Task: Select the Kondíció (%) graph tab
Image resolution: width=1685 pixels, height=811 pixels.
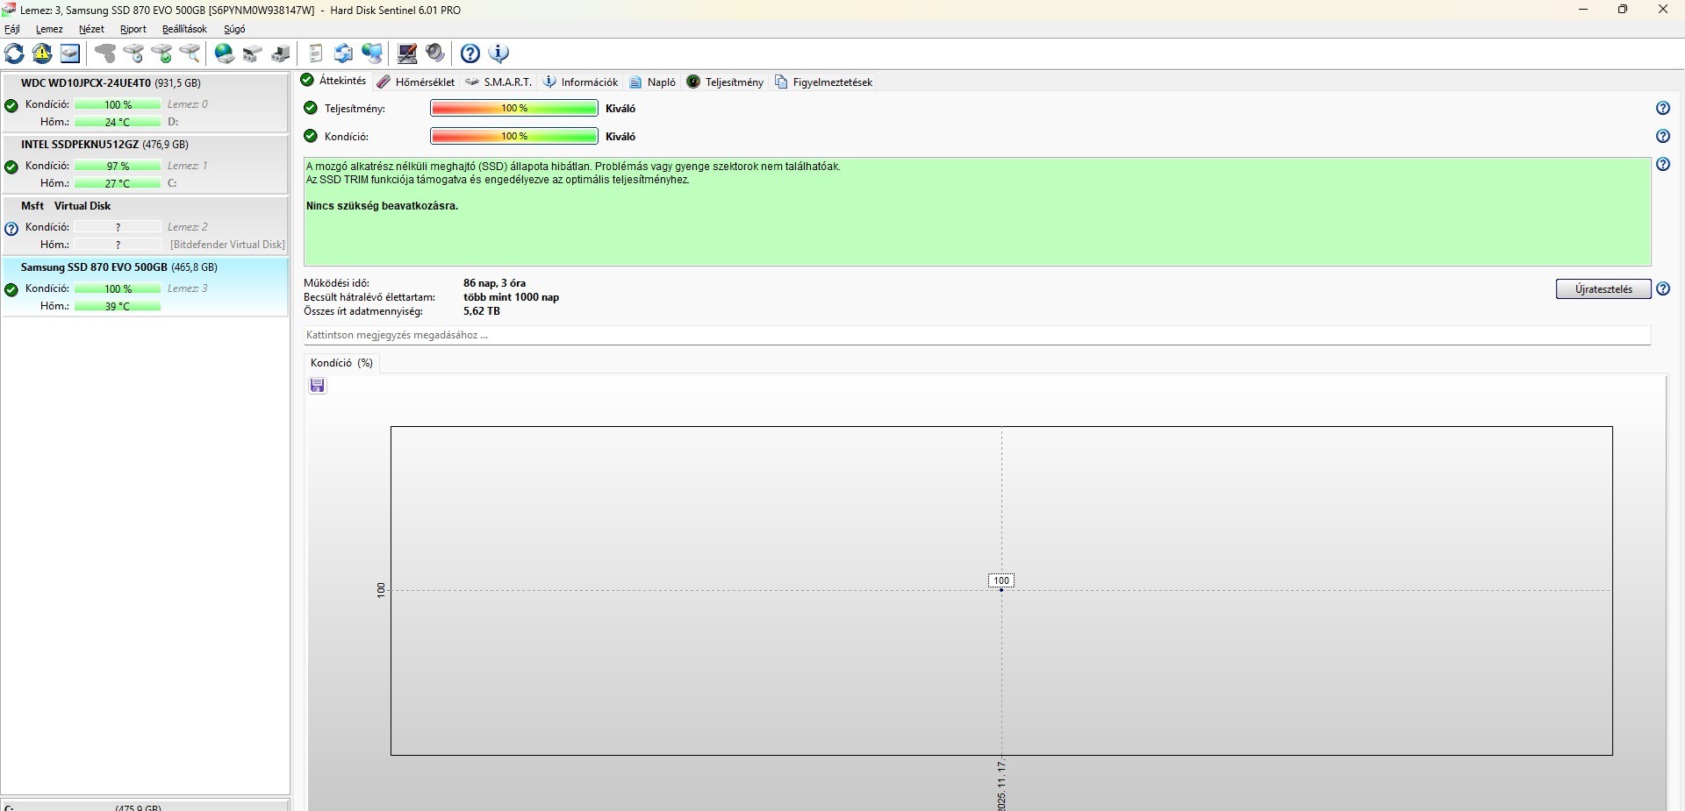Action: point(341,363)
